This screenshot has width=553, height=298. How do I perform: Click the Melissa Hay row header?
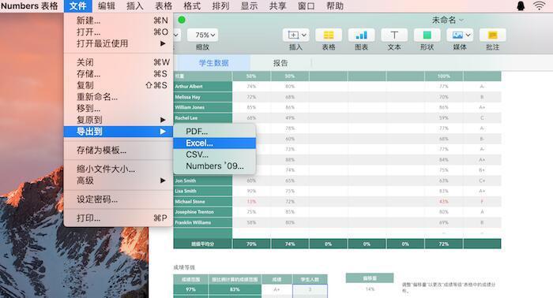click(x=203, y=97)
